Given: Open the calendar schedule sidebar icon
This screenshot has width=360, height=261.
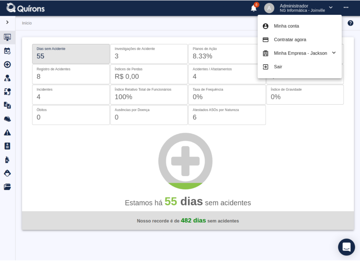Looking at the screenshot, I should [x=7, y=51].
